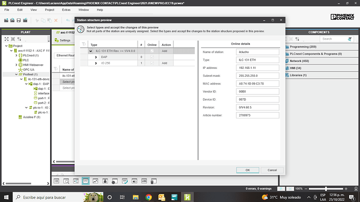Click the IP address field
The image size is (360, 202).
pyautogui.click(x=258, y=68)
